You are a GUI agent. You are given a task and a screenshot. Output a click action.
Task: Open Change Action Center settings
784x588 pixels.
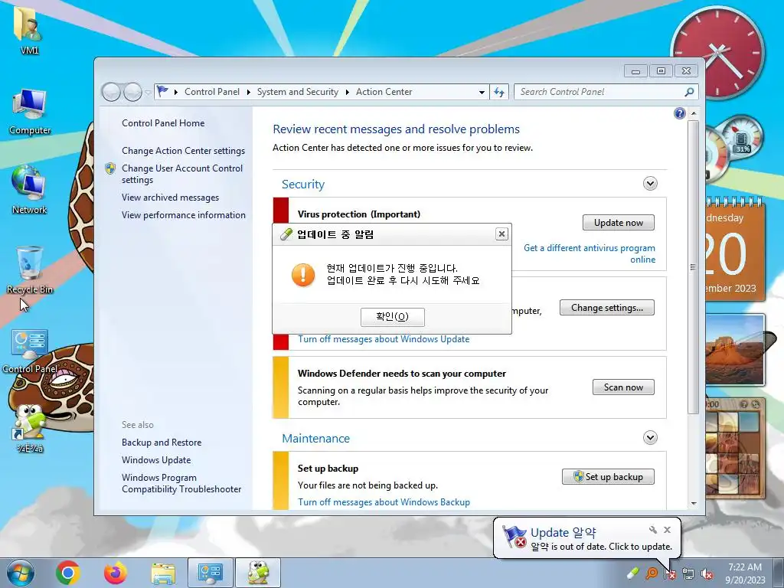(x=184, y=151)
